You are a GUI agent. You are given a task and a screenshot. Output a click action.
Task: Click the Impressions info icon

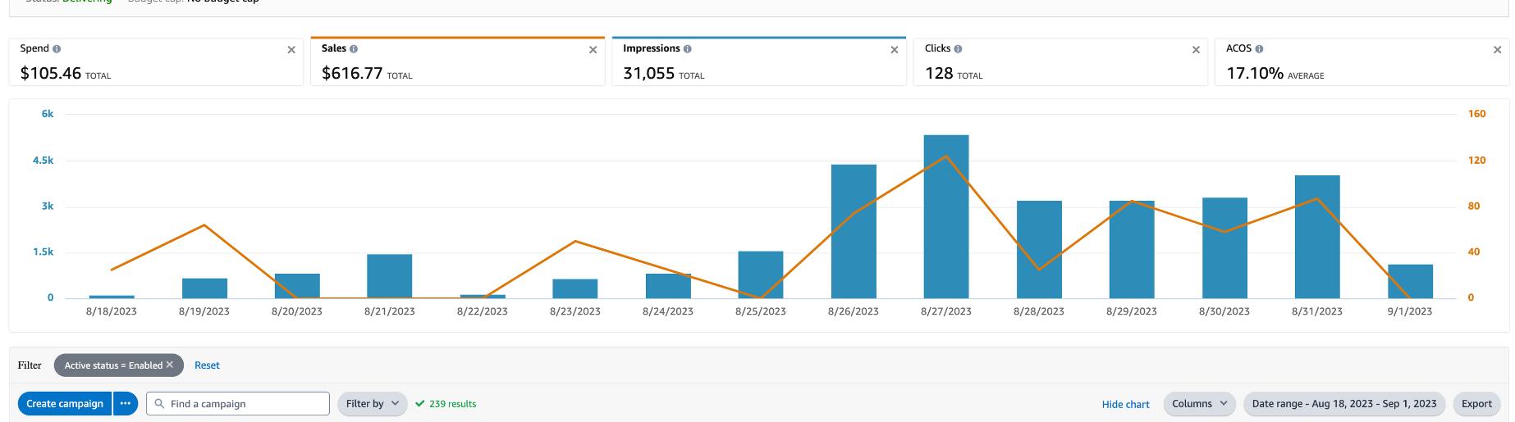click(x=687, y=49)
